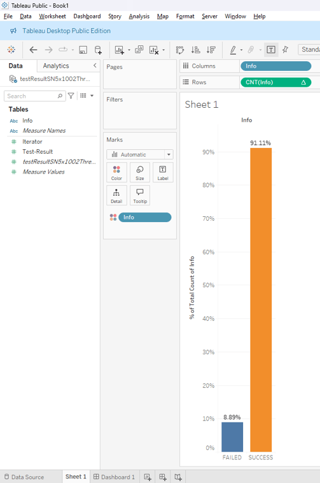Viewport: 320px width, 483px height.
Task: Toggle the Fix Axes pin icon
Action: click(x=285, y=50)
